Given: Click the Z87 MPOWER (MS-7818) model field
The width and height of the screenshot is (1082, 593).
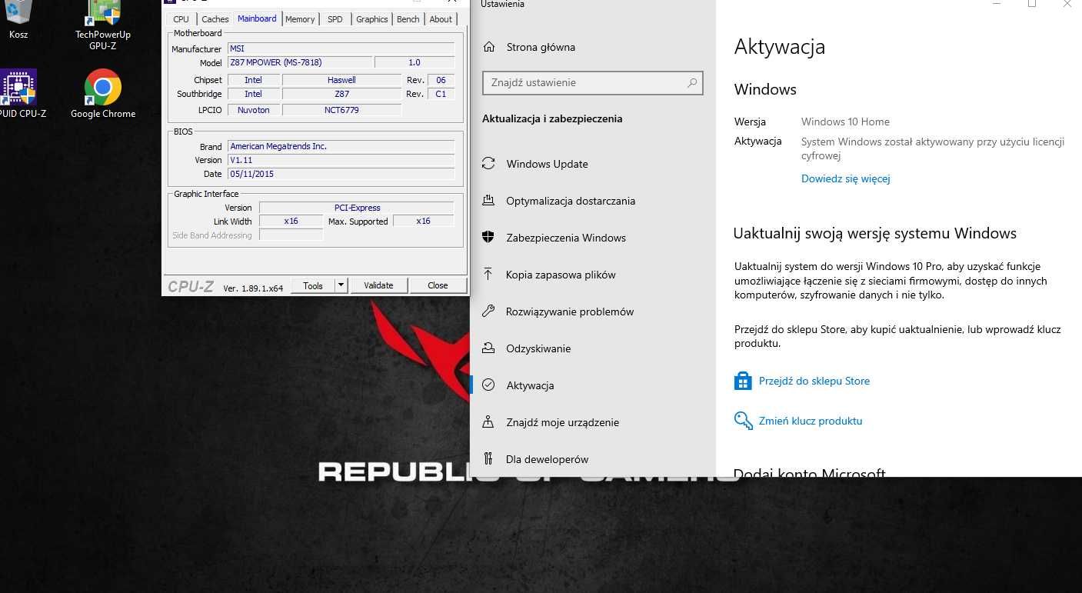Looking at the screenshot, I should tap(301, 63).
